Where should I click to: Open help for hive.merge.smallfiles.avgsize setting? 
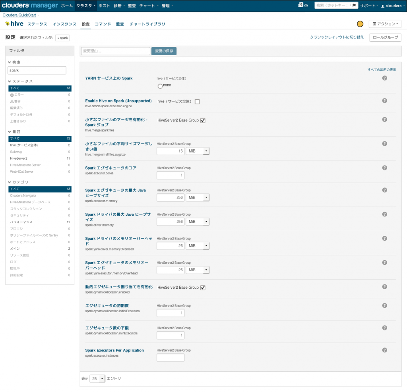385,144
